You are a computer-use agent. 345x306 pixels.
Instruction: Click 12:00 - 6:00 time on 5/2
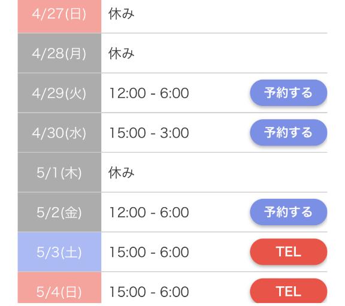click(149, 213)
